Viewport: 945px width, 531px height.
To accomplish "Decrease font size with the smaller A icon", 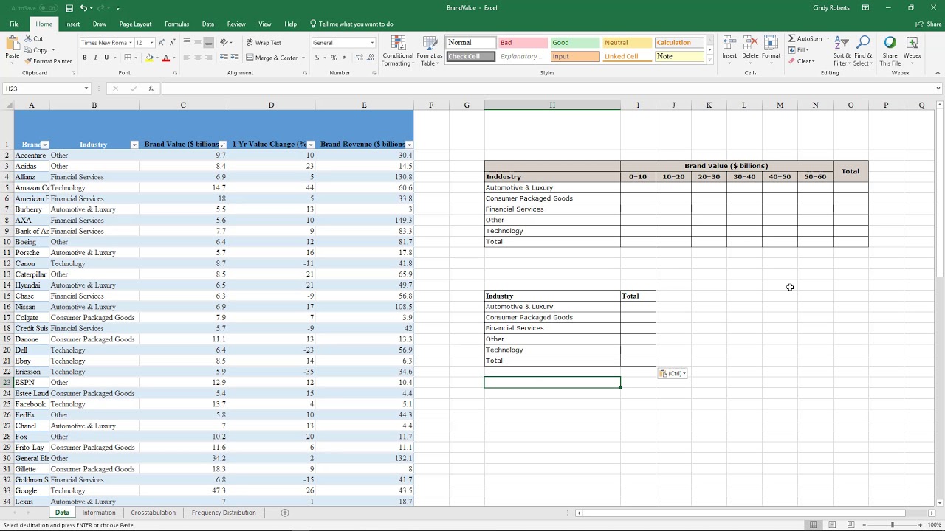I will (x=172, y=43).
